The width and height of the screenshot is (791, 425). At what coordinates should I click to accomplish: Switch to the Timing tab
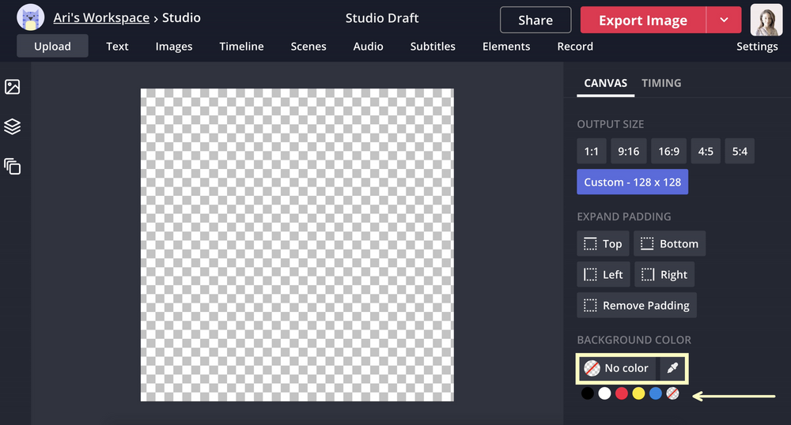pos(661,83)
